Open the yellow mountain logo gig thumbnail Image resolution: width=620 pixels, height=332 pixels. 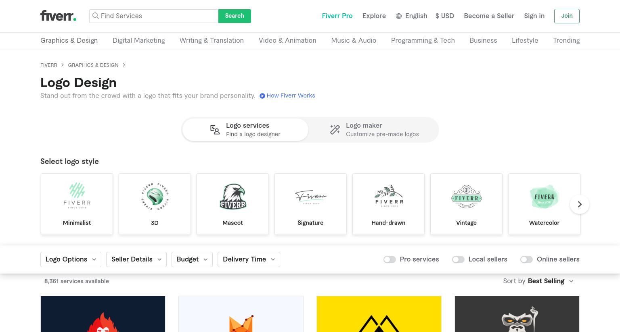click(x=379, y=314)
